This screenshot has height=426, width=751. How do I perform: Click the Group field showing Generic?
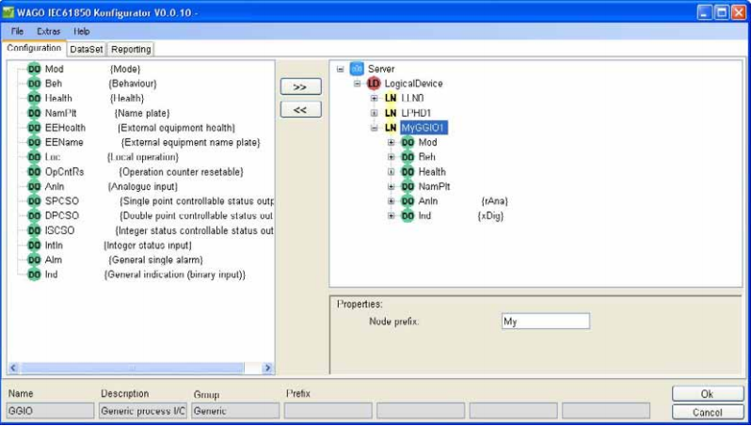235,411
